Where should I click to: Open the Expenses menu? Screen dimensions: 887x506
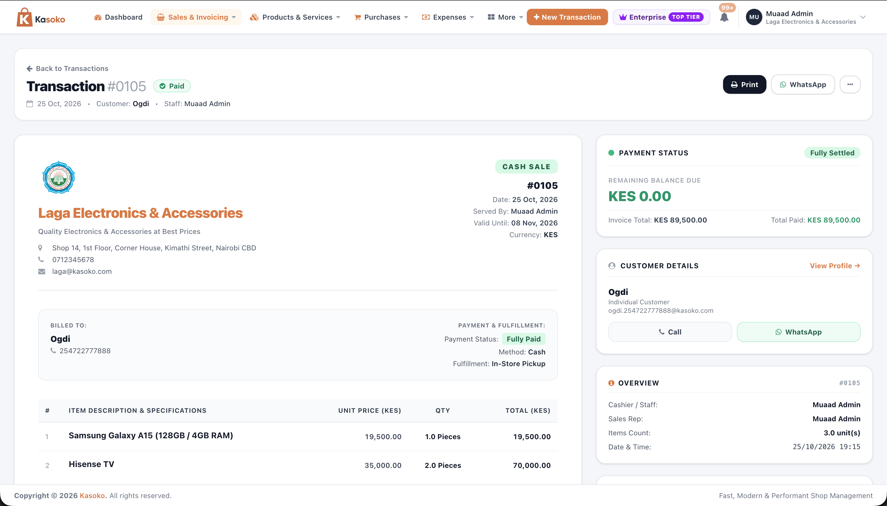(448, 17)
